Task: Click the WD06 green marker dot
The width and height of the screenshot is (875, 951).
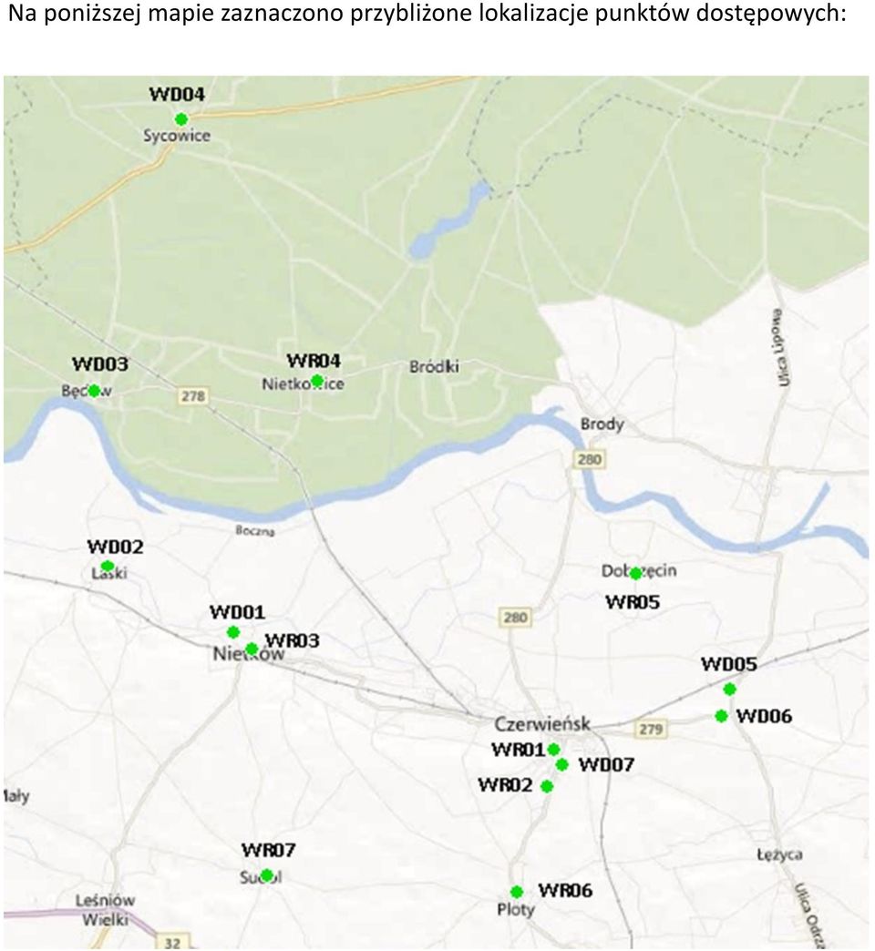Action: point(721,716)
